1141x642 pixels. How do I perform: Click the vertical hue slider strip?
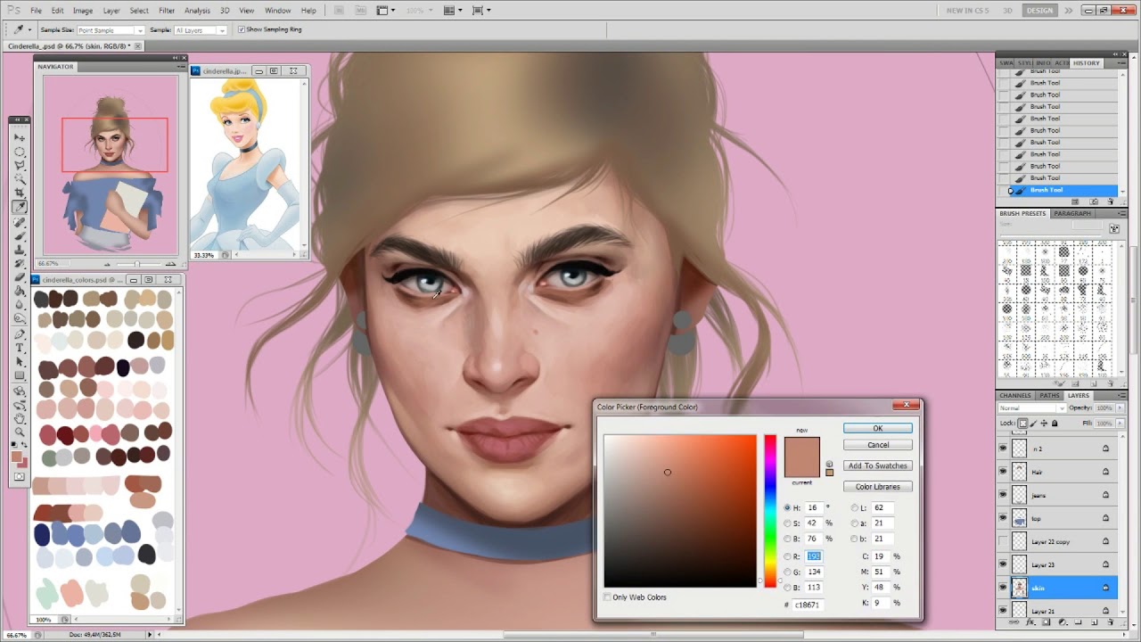coord(770,510)
